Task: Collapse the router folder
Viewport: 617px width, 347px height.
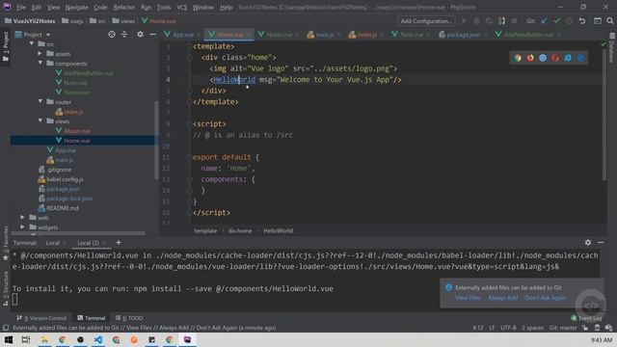Action: pos(40,101)
